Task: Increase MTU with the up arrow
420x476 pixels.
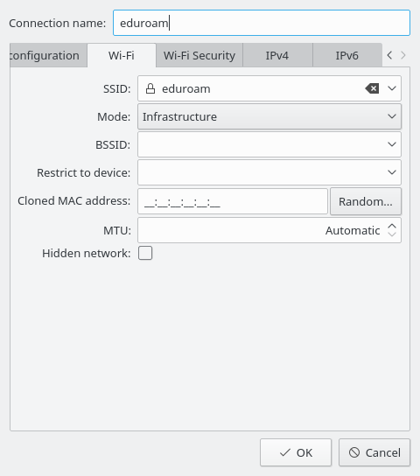Action: click(x=392, y=226)
